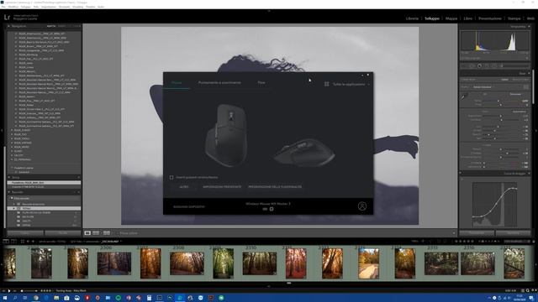Switch to the Mappa module
Image resolution: width=538 pixels, height=302 pixels.
[x=451, y=18]
